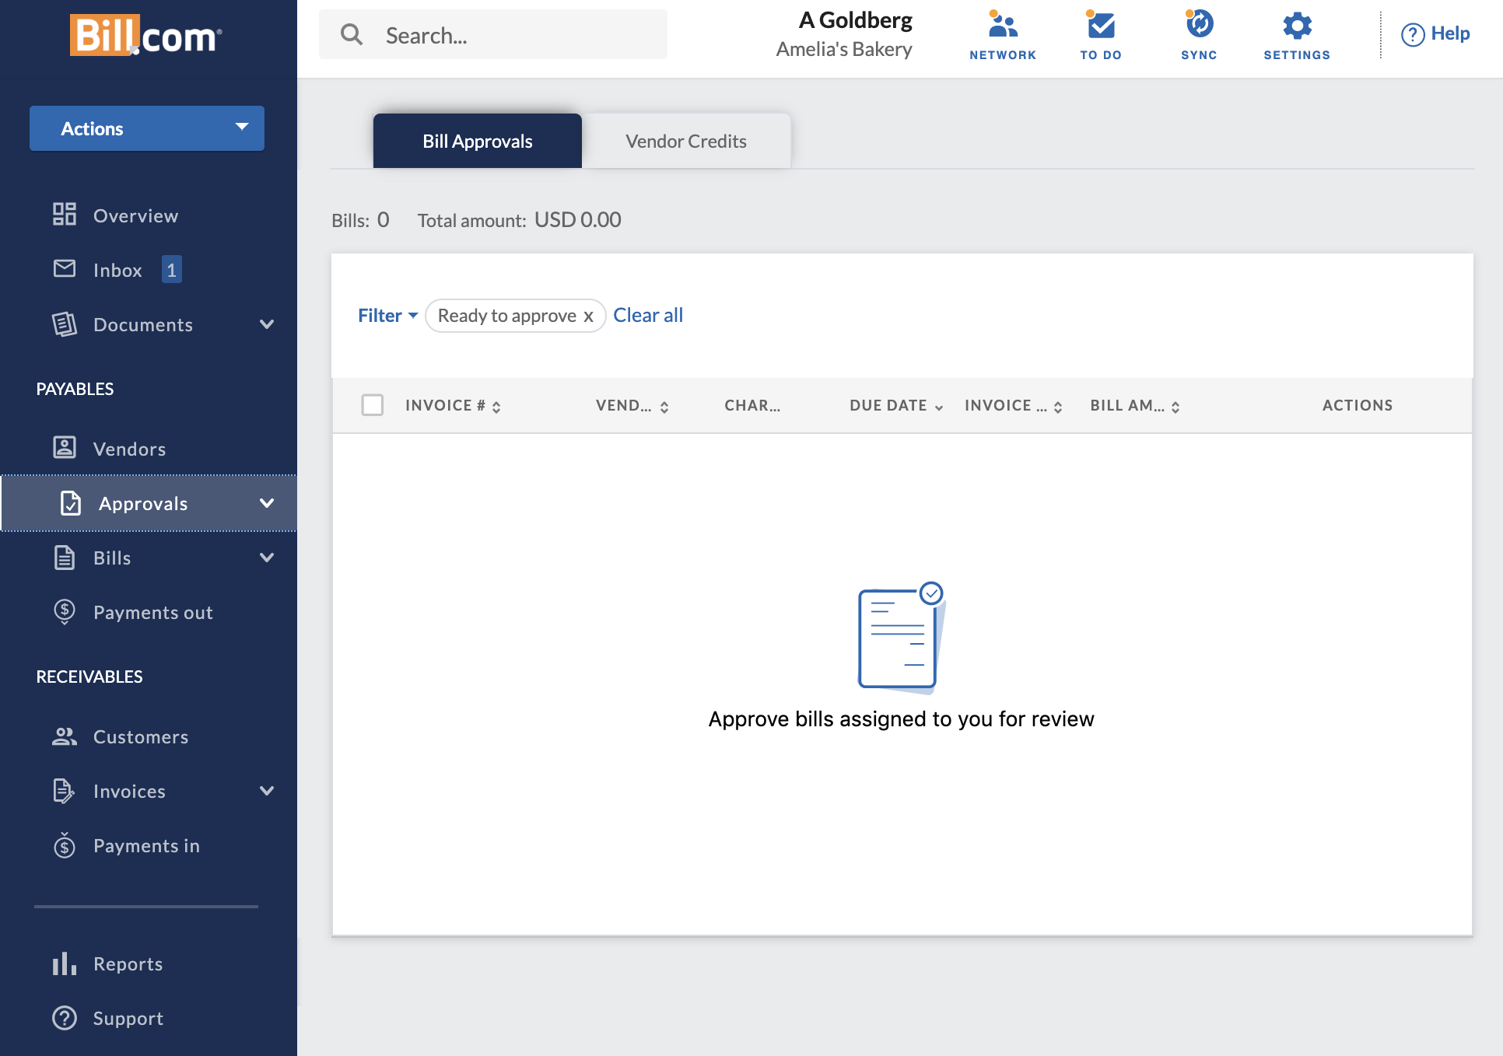Click the Amelia's Bakery company name

point(844,49)
